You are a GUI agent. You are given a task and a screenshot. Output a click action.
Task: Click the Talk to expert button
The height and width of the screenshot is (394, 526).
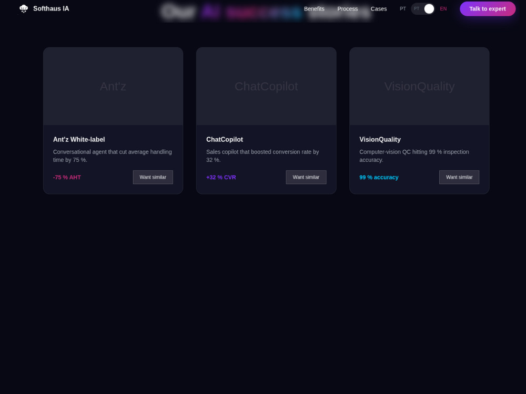[488, 9]
